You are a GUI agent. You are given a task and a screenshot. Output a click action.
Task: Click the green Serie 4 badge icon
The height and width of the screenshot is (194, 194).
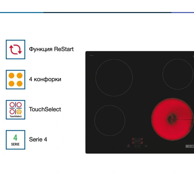point(16,140)
